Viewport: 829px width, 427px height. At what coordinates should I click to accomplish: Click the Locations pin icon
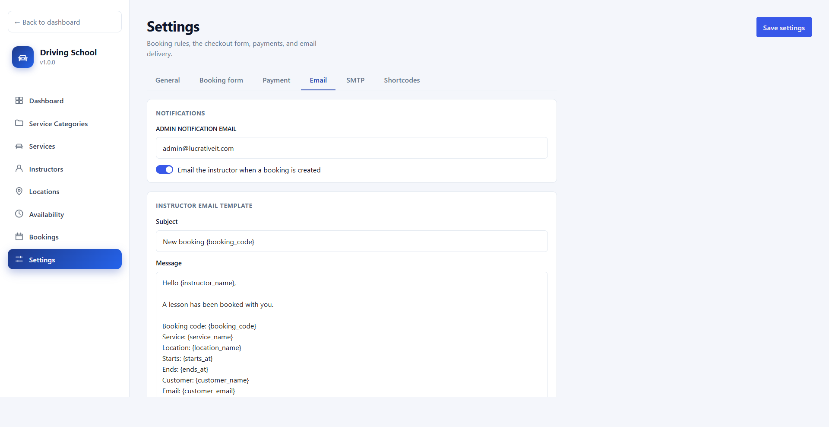click(19, 191)
